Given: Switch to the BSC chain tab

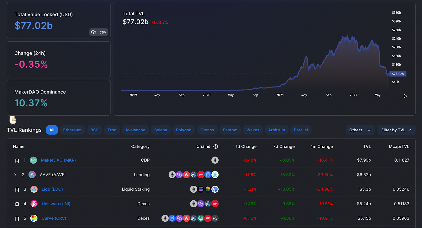Looking at the screenshot, I should [x=94, y=130].
